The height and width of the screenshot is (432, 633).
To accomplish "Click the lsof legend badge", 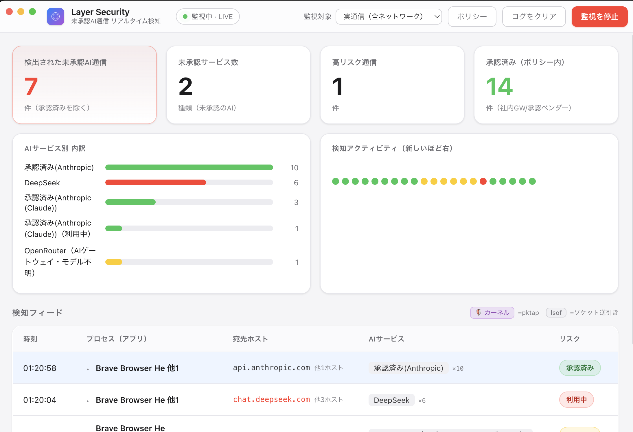I will pos(556,313).
